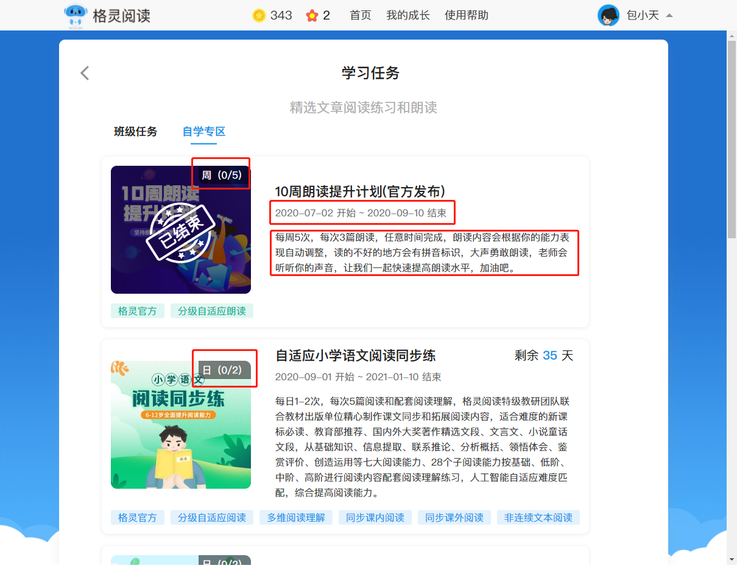Click the 包小天 username

643,15
